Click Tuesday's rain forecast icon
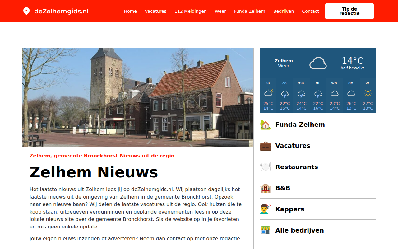 pos(318,93)
